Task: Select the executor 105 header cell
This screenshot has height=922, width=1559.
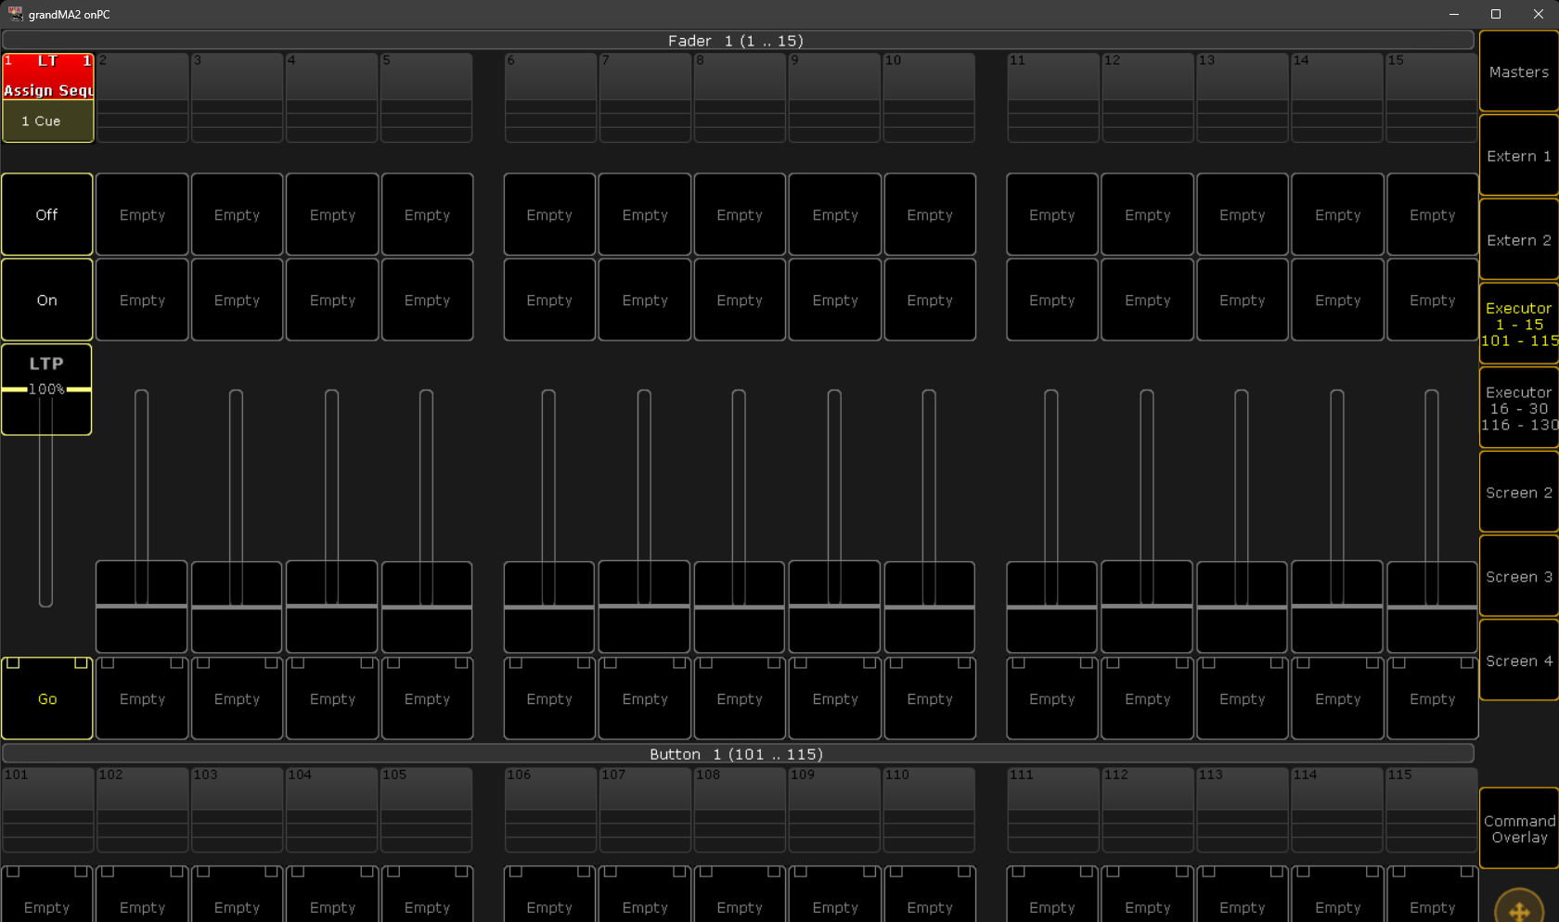Action: click(x=427, y=810)
